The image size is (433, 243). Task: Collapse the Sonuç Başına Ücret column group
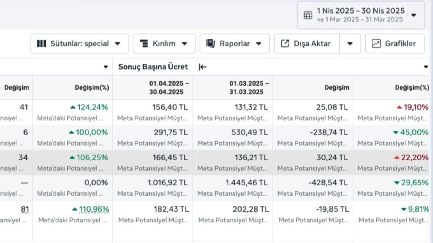pyautogui.click(x=203, y=67)
